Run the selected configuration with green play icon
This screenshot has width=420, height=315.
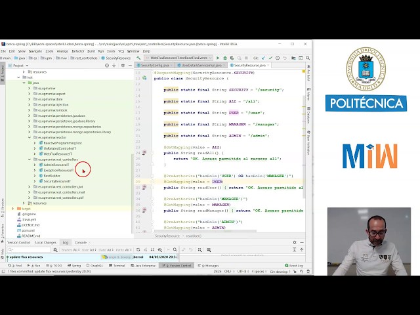(x=218, y=58)
